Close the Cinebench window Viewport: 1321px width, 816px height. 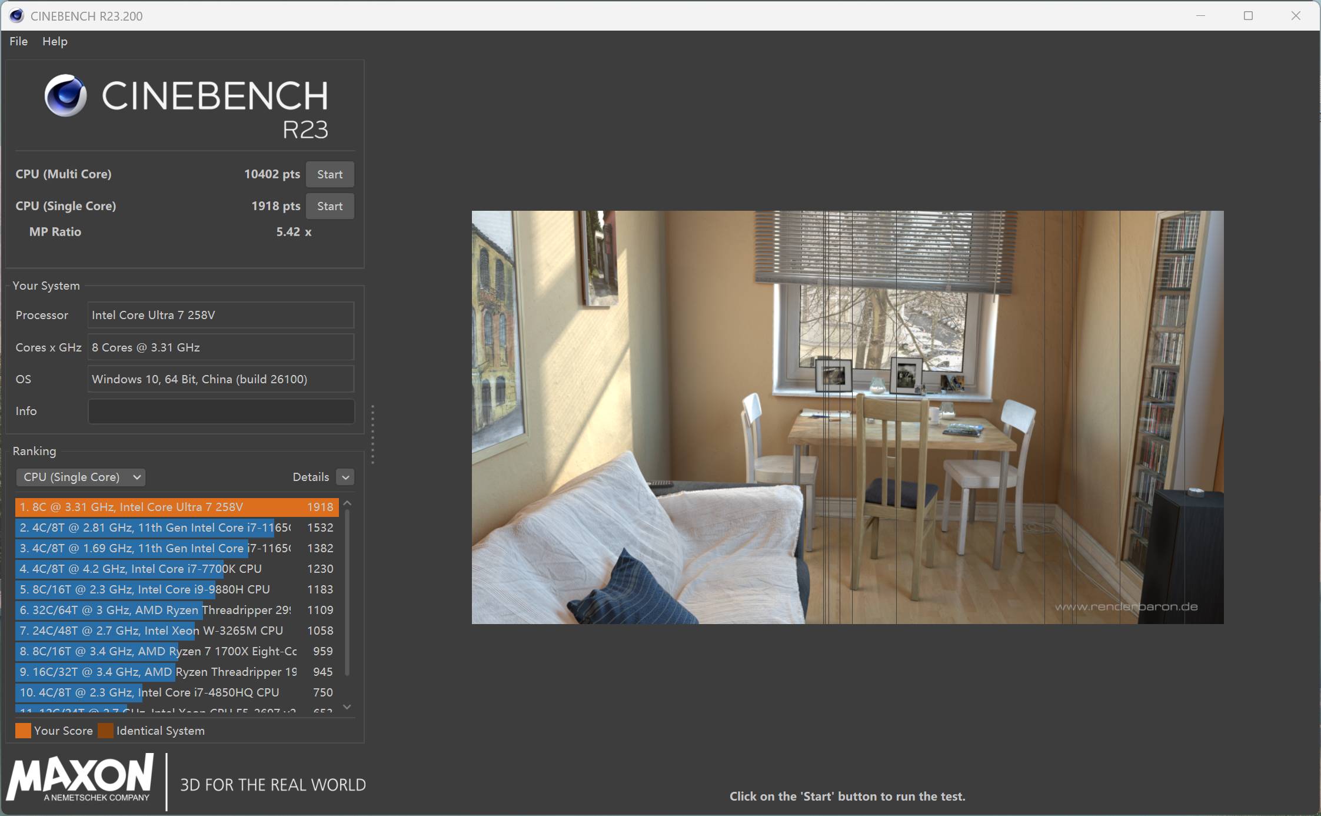[x=1296, y=16]
